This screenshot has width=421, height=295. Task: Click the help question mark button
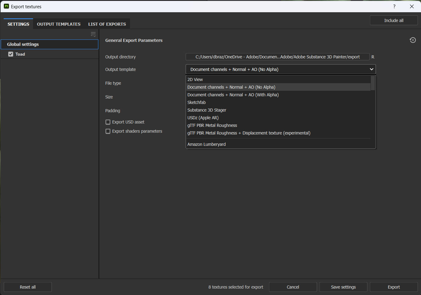pyautogui.click(x=394, y=6)
